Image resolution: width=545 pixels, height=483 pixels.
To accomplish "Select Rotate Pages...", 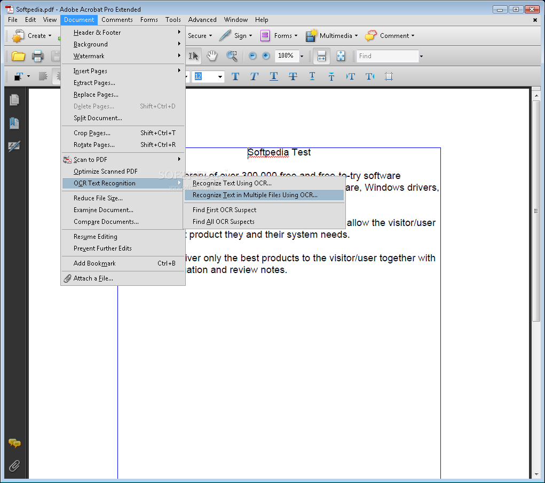I will (x=123, y=145).
